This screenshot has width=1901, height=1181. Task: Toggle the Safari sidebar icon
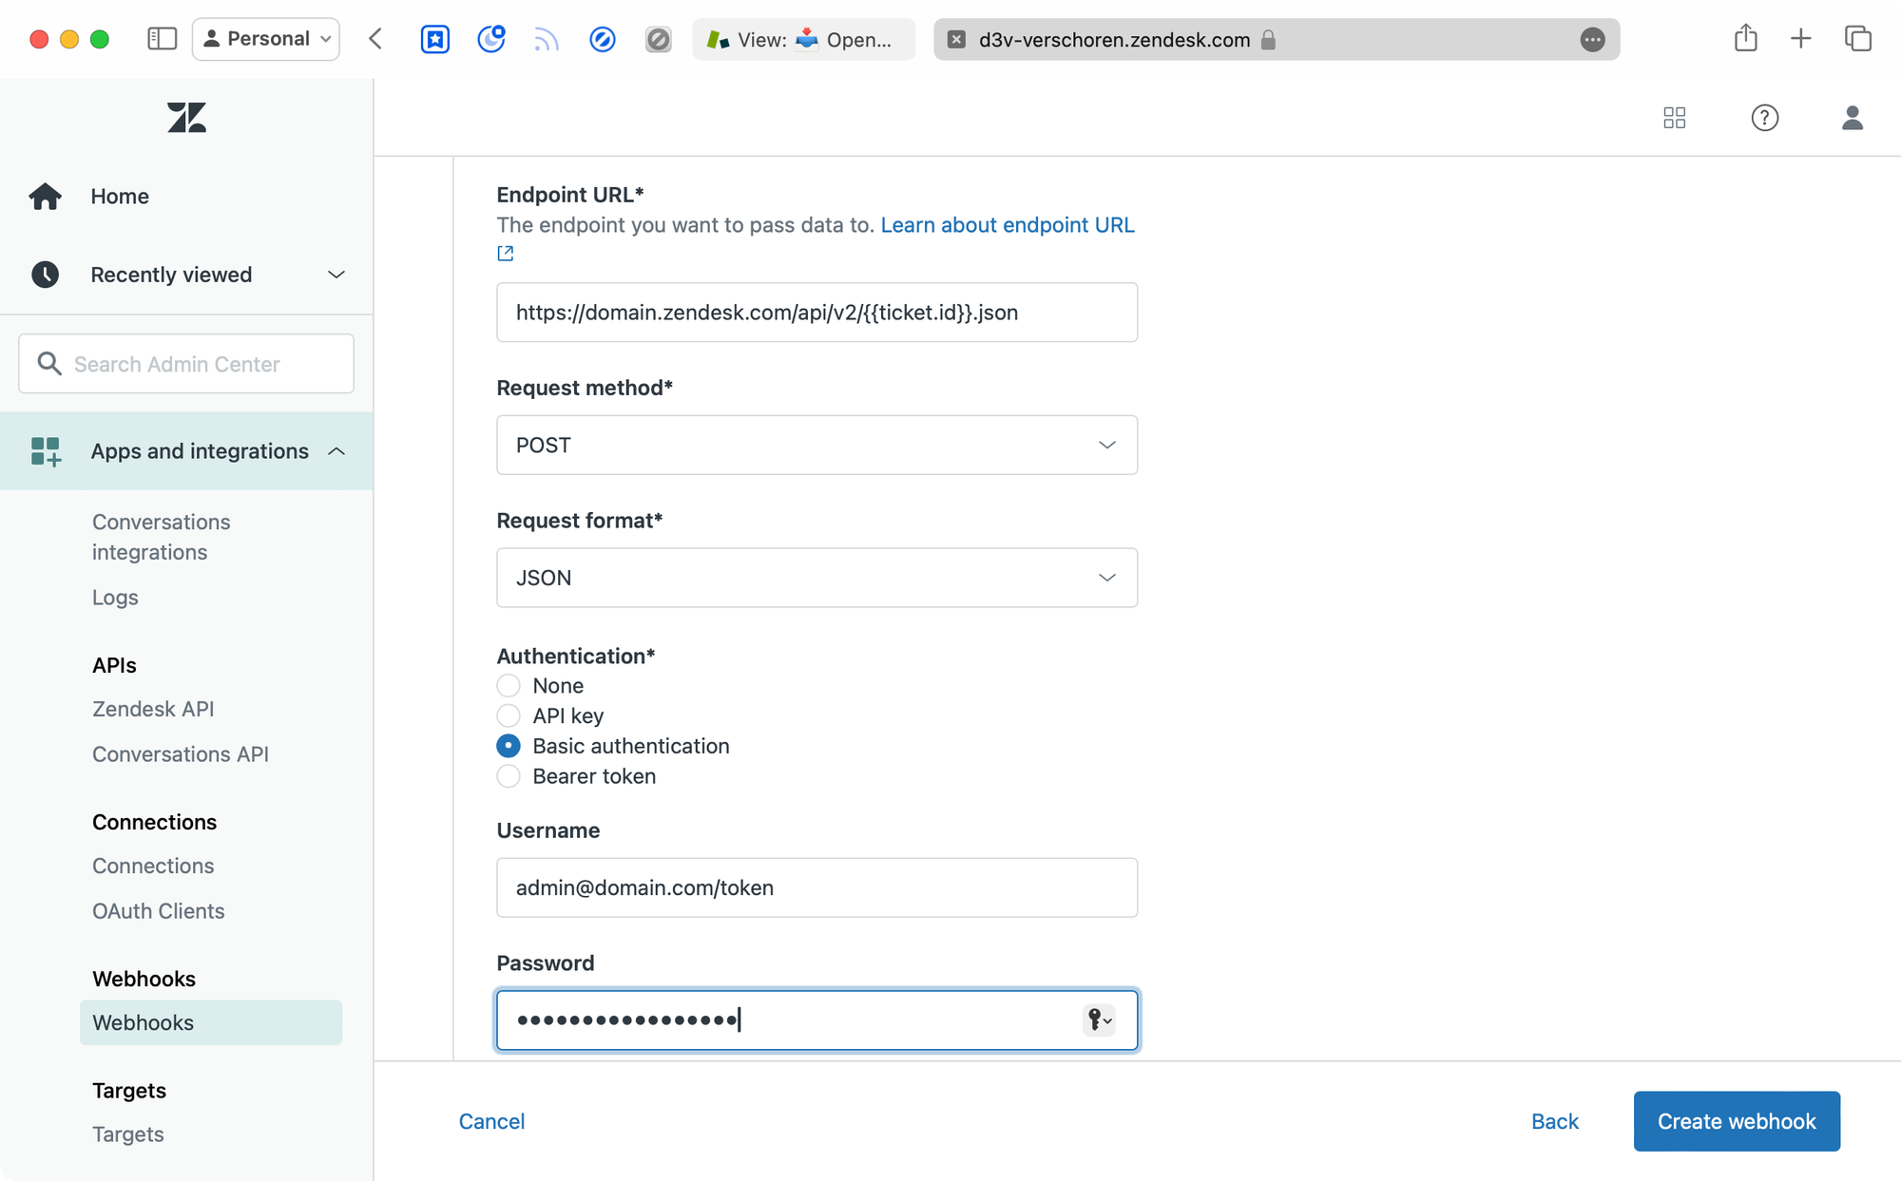coord(162,39)
